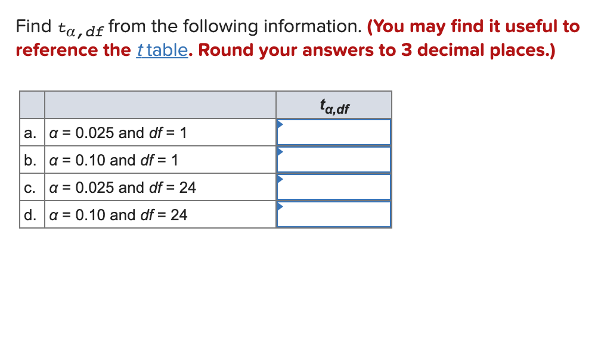
Task: Select row label b in the table
Action: 32,160
